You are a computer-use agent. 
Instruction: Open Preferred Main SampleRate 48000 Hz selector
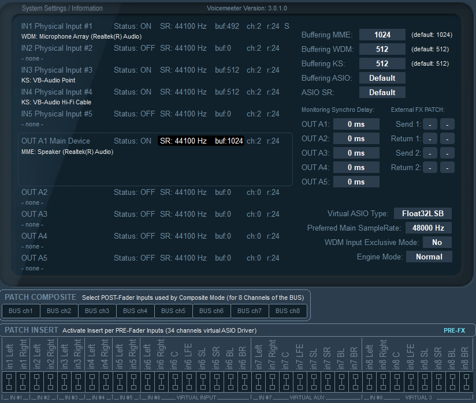428,228
